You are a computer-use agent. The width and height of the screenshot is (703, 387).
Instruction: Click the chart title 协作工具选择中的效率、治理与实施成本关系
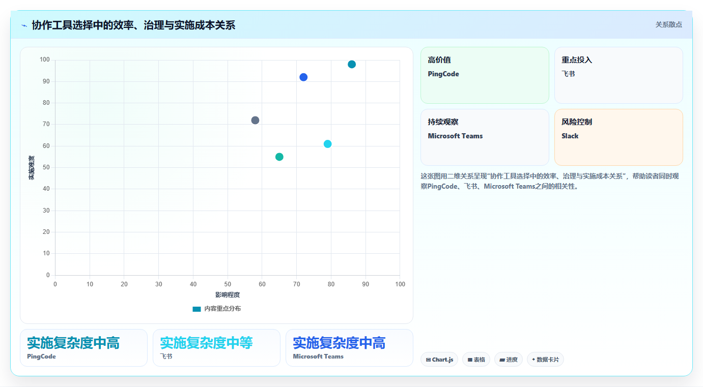pos(133,25)
